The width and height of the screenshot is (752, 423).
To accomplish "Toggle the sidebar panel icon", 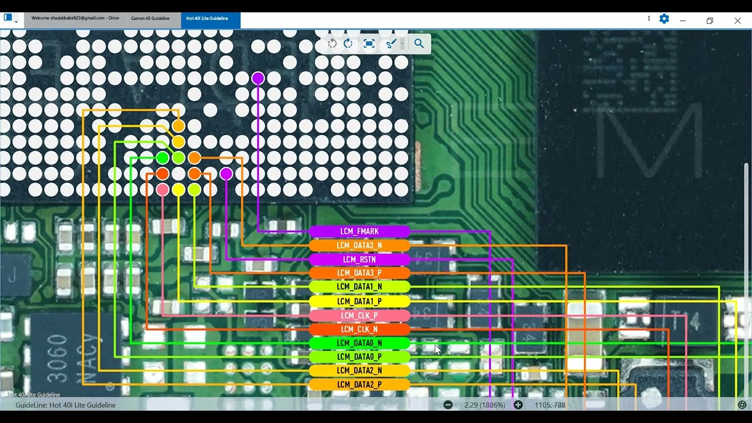I will 8,17.
